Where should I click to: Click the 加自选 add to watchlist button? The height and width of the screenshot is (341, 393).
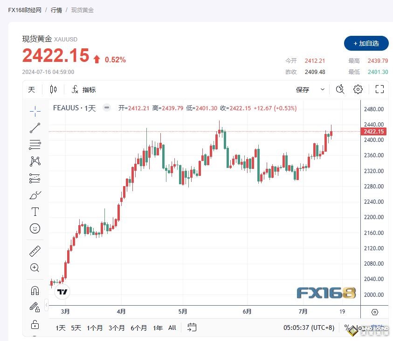click(366, 43)
